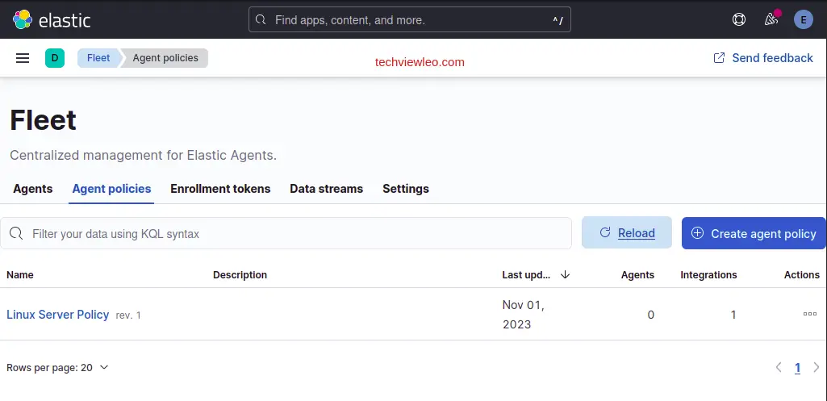Viewport: 827px width, 401px height.
Task: Click the Elastic logo in header
Action: [52, 19]
